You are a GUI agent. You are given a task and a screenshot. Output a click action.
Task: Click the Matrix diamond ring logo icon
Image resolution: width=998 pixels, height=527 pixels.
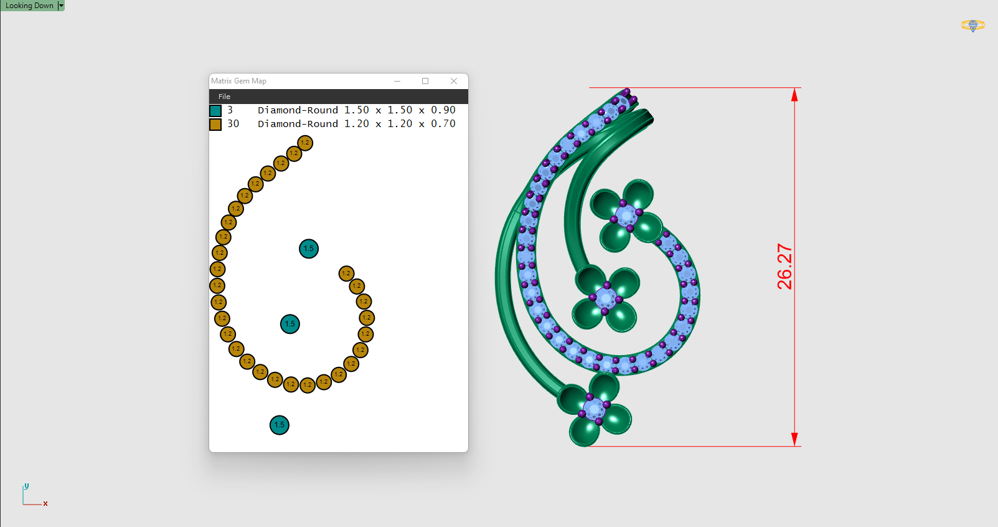point(972,26)
